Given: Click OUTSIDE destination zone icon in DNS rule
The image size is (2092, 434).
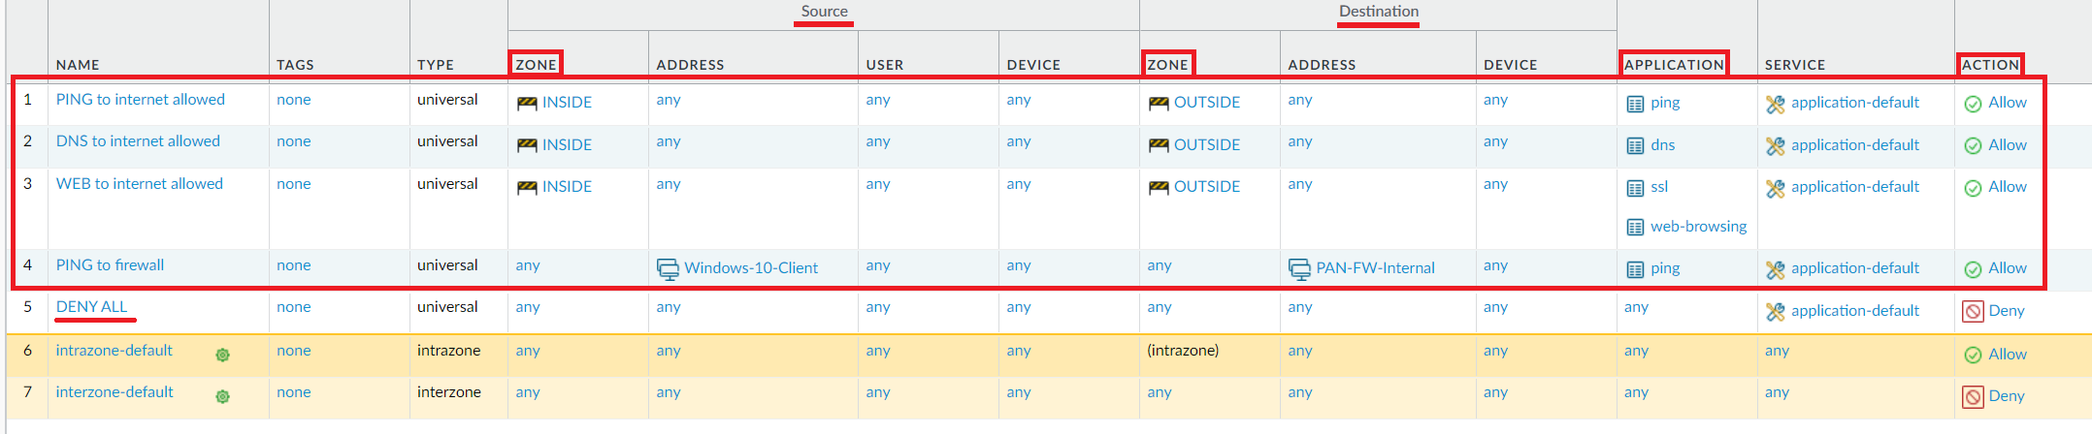Looking at the screenshot, I should click(x=1159, y=145).
